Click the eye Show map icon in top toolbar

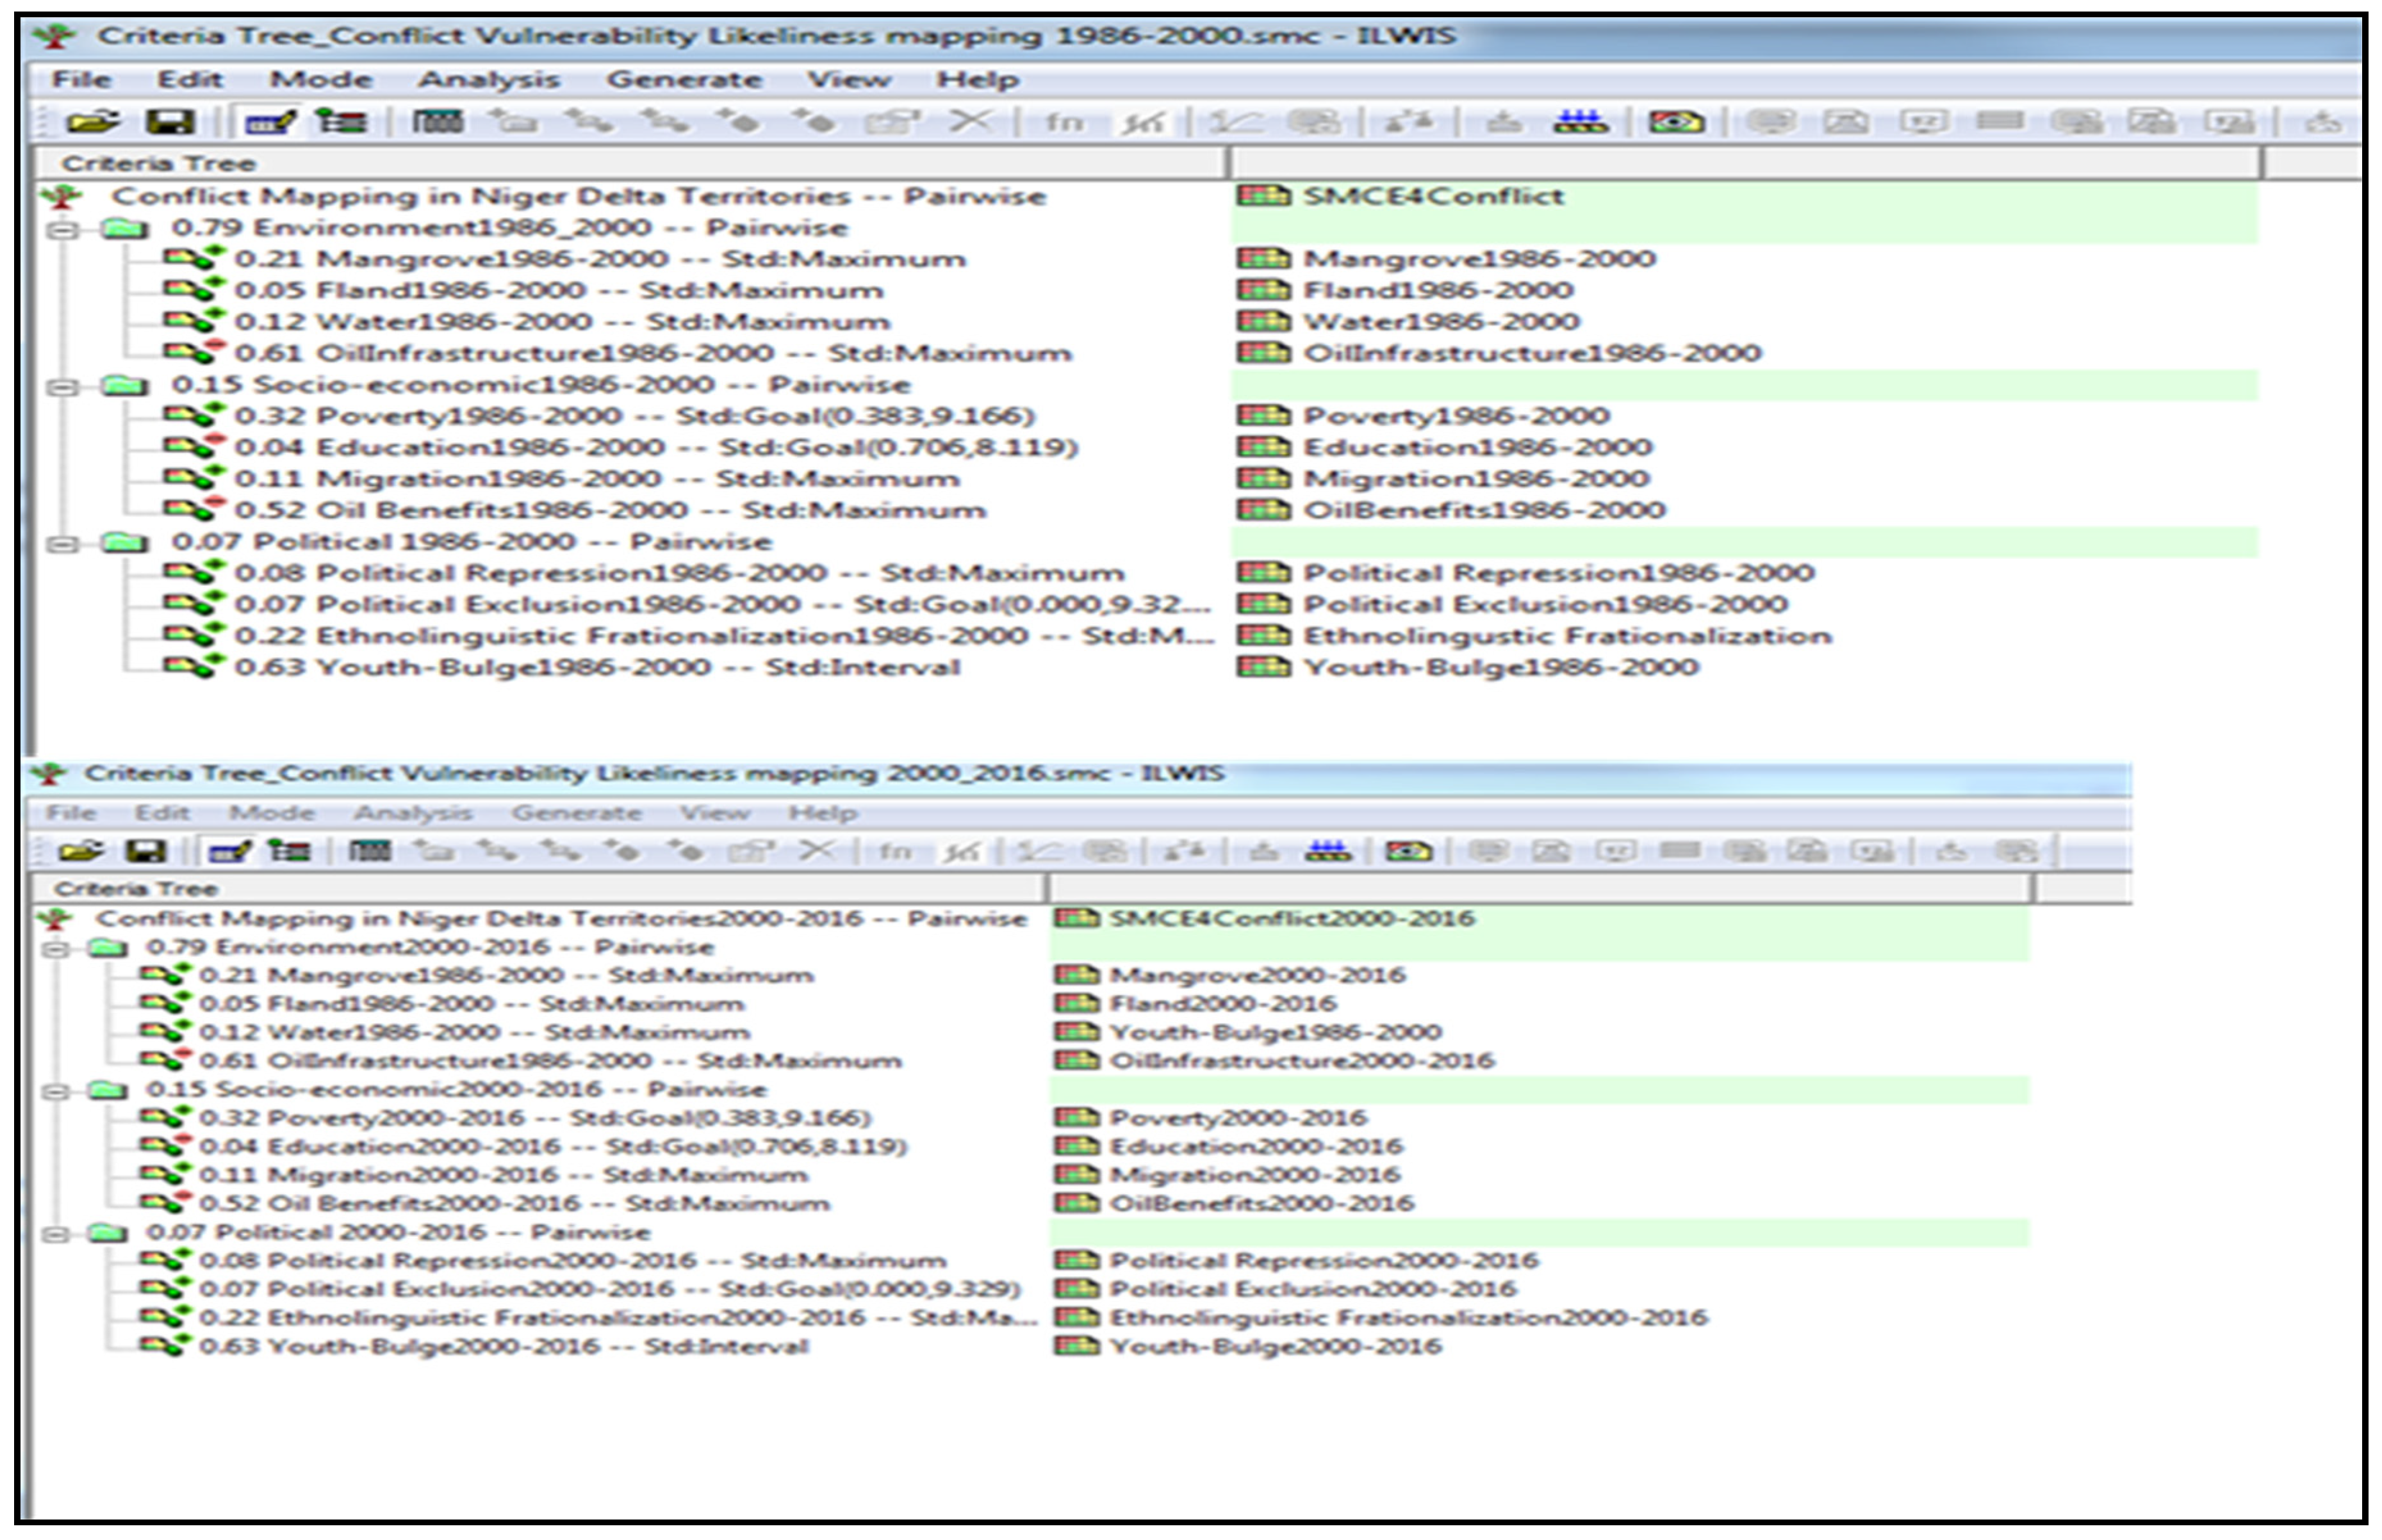tap(1677, 123)
